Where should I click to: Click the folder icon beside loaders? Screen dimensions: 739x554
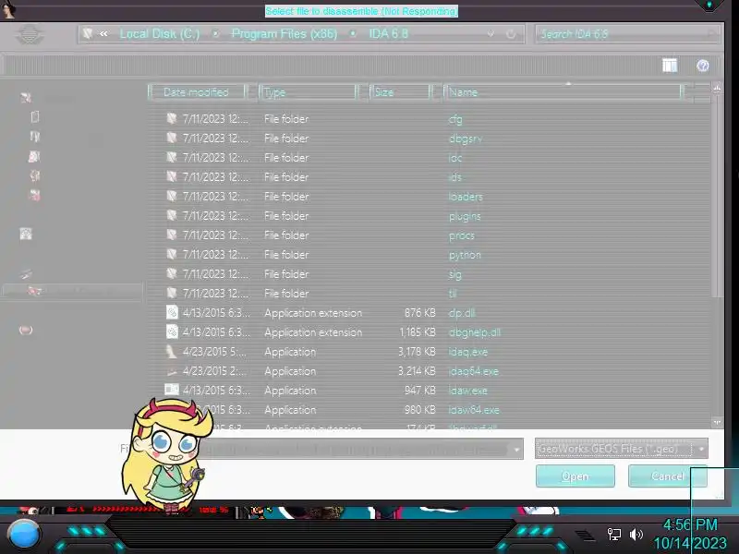172,196
